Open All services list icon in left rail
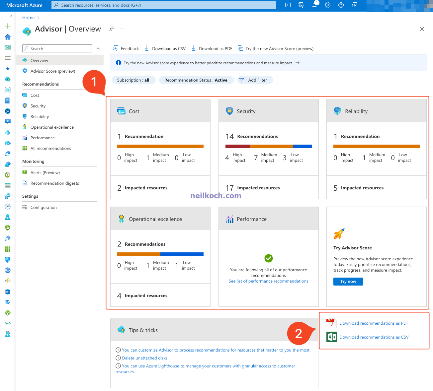The height and width of the screenshot is (391, 433). click(x=8, y=58)
